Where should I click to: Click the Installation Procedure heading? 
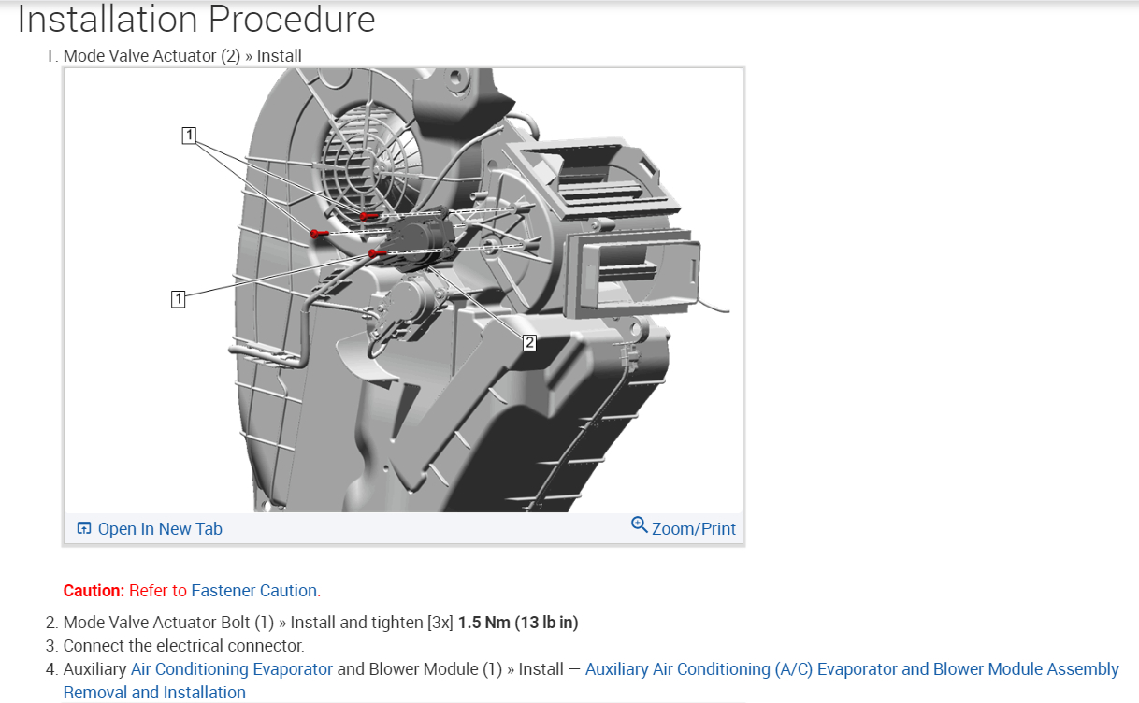click(196, 19)
